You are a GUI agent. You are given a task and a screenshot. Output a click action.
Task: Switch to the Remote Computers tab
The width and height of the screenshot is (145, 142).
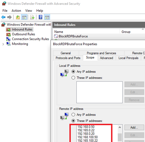pyautogui.click(x=135, y=53)
